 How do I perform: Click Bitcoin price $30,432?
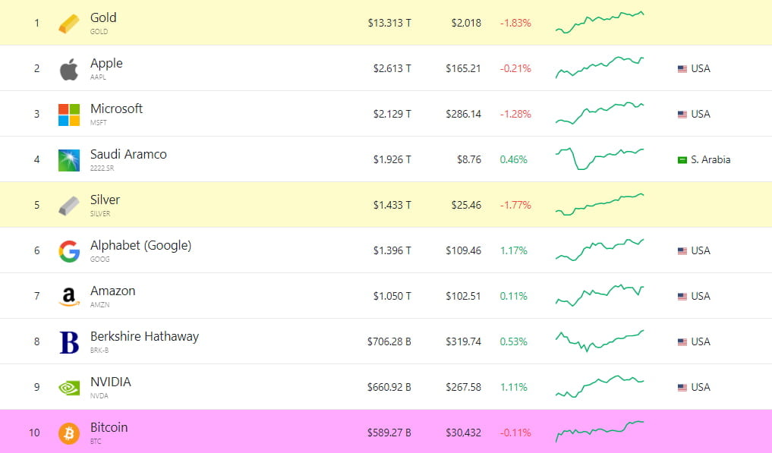tap(463, 433)
